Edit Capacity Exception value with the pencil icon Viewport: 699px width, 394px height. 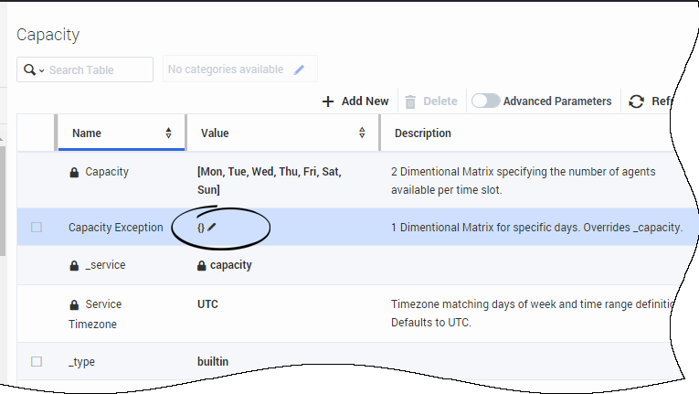(x=212, y=227)
